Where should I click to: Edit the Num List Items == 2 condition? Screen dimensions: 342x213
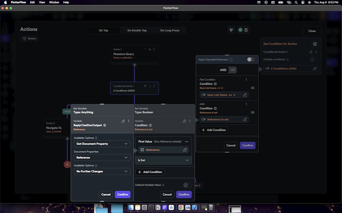pyautogui.click(x=245, y=95)
